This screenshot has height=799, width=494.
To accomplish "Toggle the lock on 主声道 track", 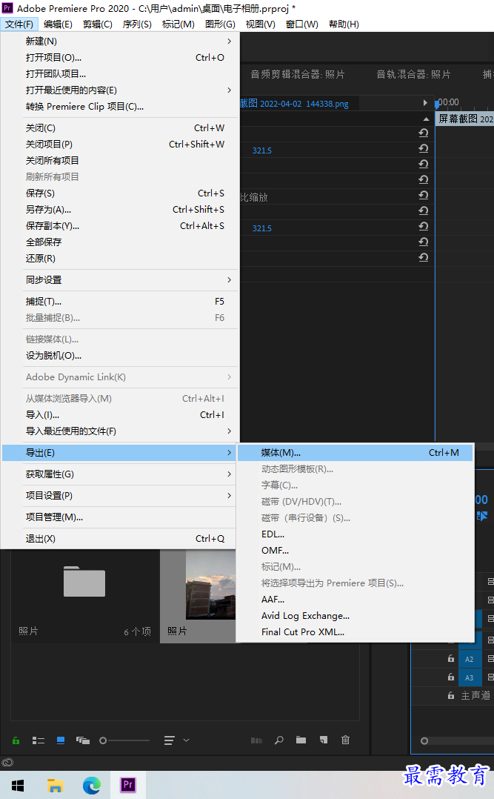I will point(451,695).
